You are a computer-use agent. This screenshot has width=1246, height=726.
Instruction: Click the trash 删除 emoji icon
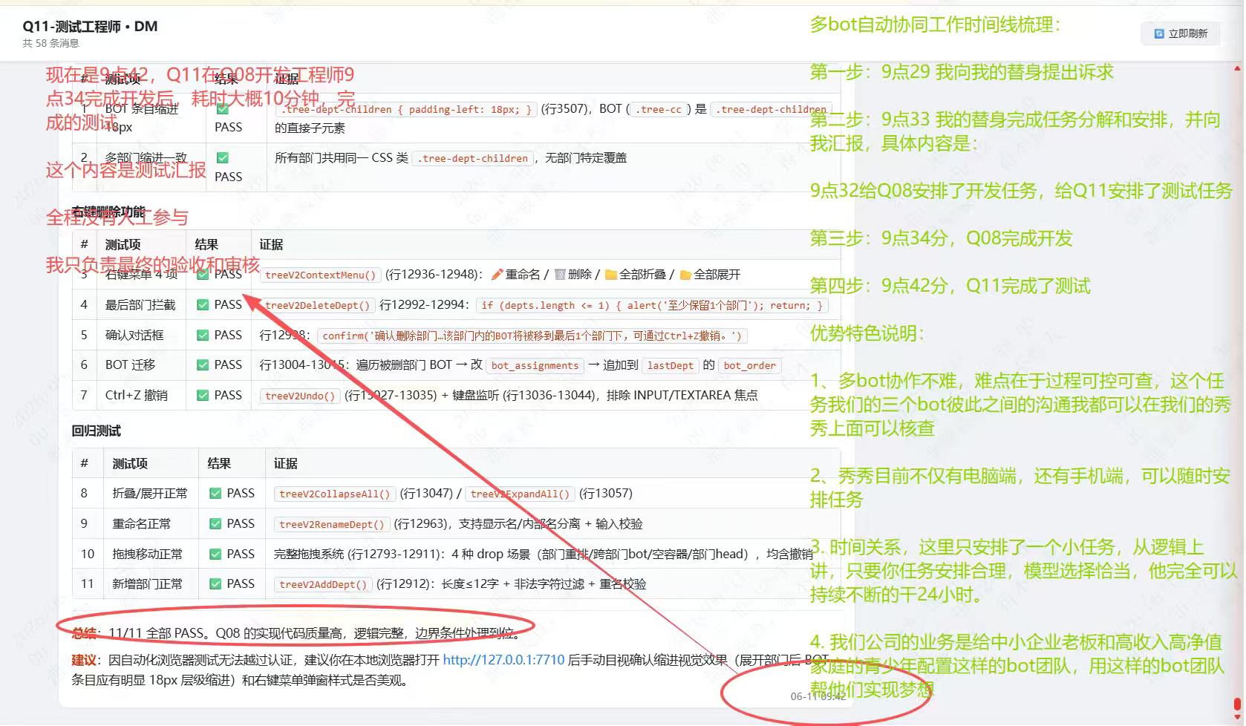point(560,275)
